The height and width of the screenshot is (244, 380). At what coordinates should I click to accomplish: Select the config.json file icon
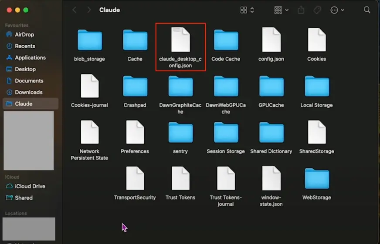click(x=271, y=40)
